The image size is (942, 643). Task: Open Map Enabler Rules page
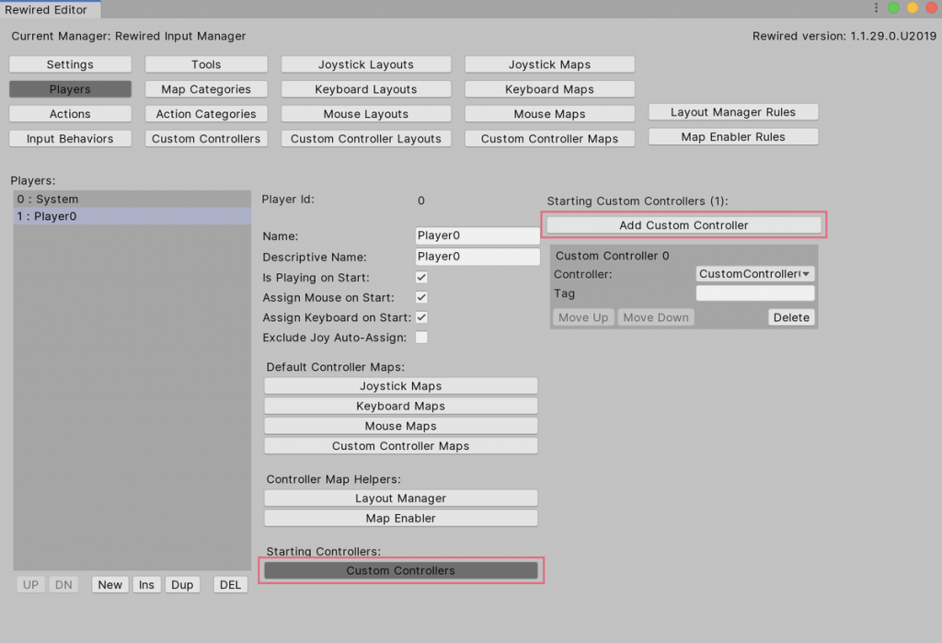click(x=733, y=136)
